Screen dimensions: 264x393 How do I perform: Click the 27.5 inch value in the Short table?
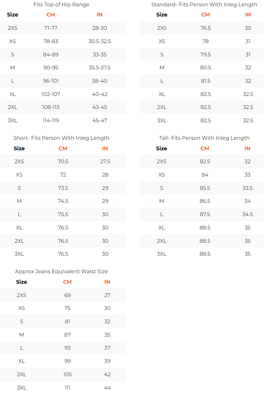[105, 162]
